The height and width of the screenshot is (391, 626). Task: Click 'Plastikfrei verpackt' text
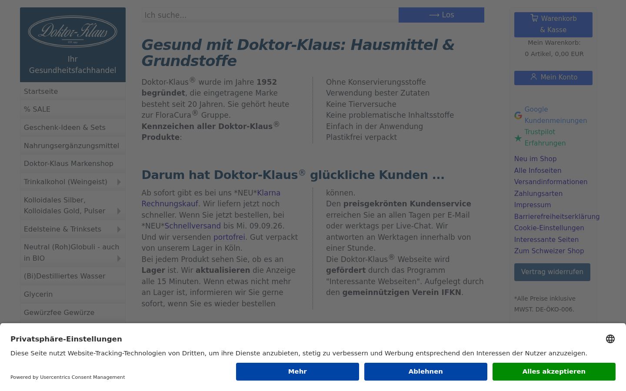pyautogui.click(x=362, y=137)
